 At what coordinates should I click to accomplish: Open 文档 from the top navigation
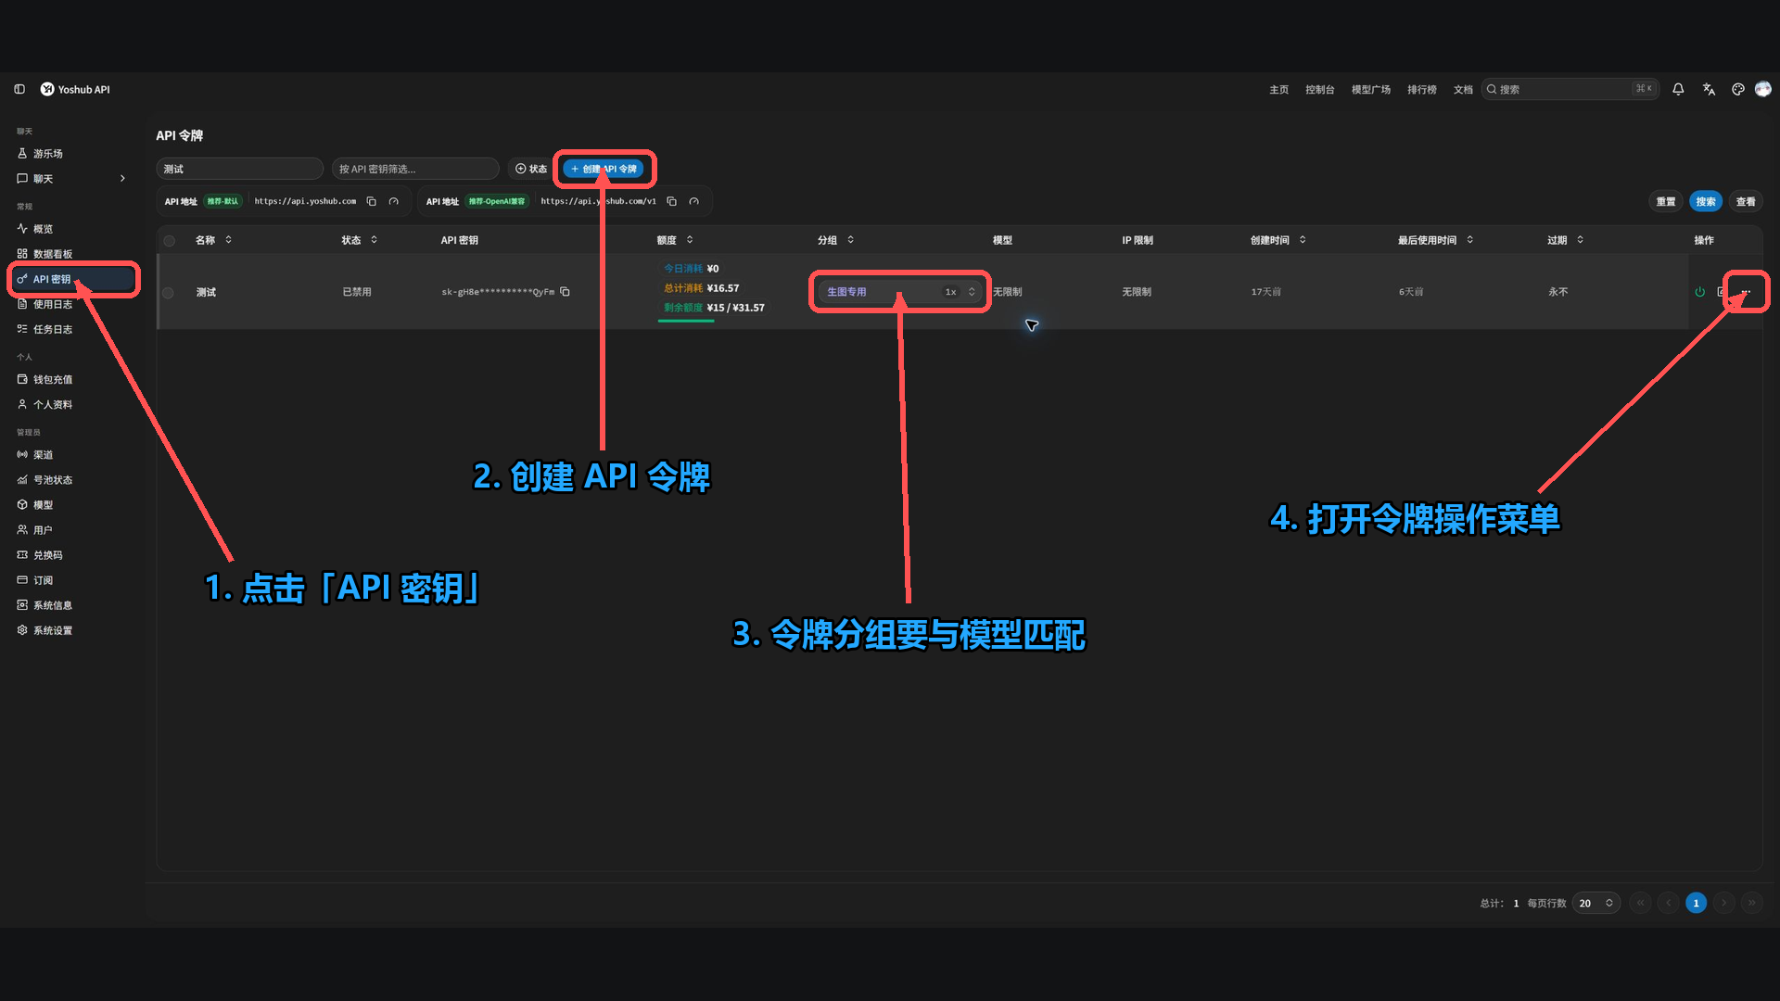[x=1463, y=90]
